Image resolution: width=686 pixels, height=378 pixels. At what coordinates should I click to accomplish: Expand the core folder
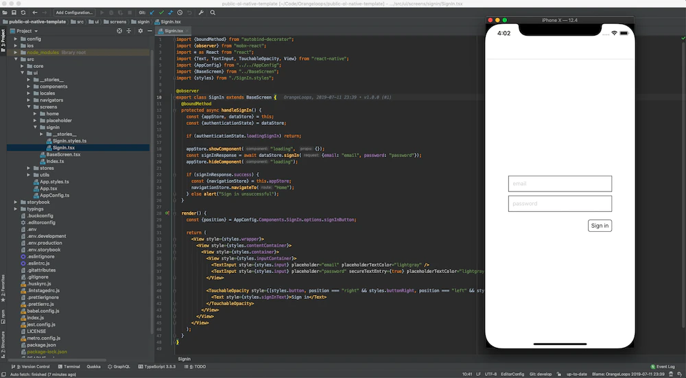click(23, 66)
